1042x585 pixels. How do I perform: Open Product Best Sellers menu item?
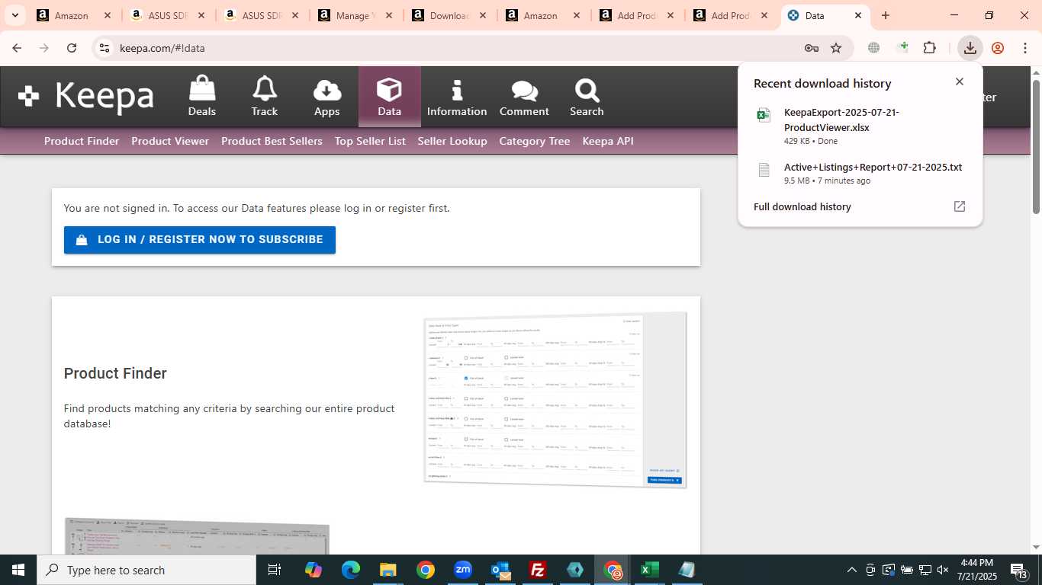tap(272, 141)
